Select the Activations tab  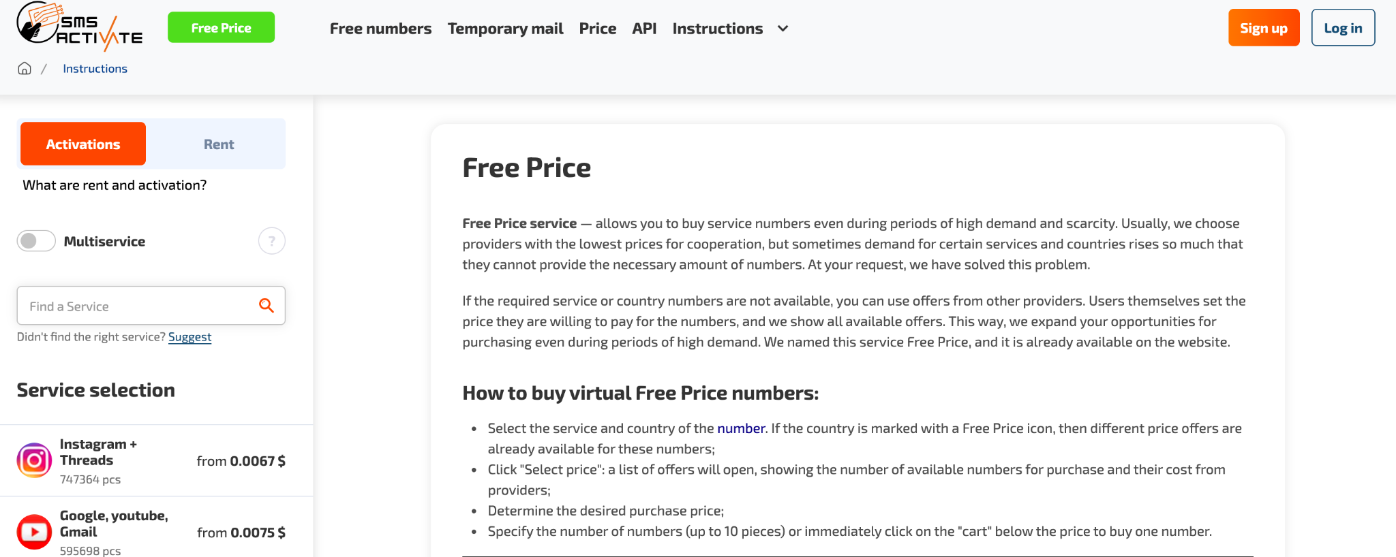coord(83,144)
